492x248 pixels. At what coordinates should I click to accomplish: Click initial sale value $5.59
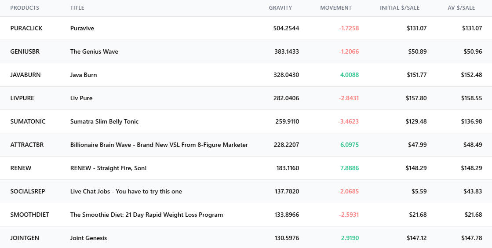click(419, 191)
